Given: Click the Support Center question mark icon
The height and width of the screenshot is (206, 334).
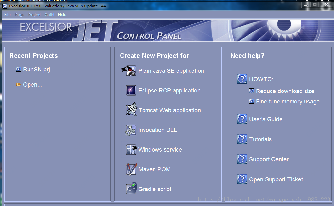Looking at the screenshot, I should (x=242, y=159).
